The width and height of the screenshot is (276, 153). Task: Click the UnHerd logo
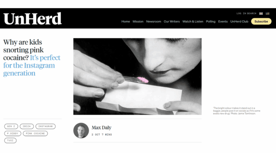point(33,19)
